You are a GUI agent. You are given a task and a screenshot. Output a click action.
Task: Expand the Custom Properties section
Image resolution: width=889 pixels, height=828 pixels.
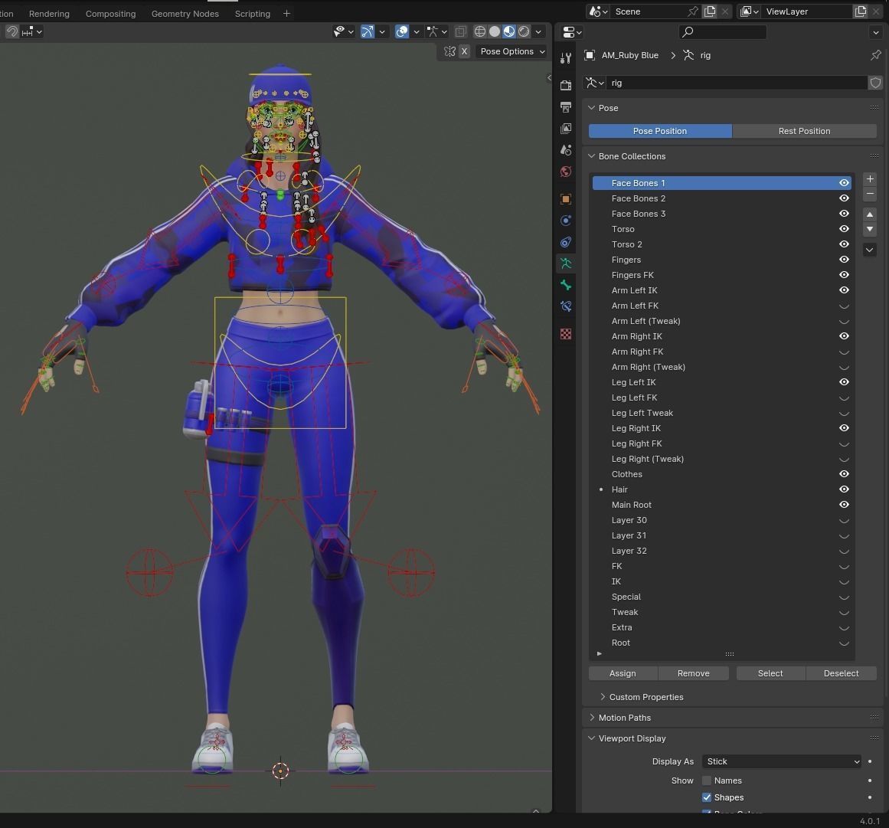click(x=603, y=697)
